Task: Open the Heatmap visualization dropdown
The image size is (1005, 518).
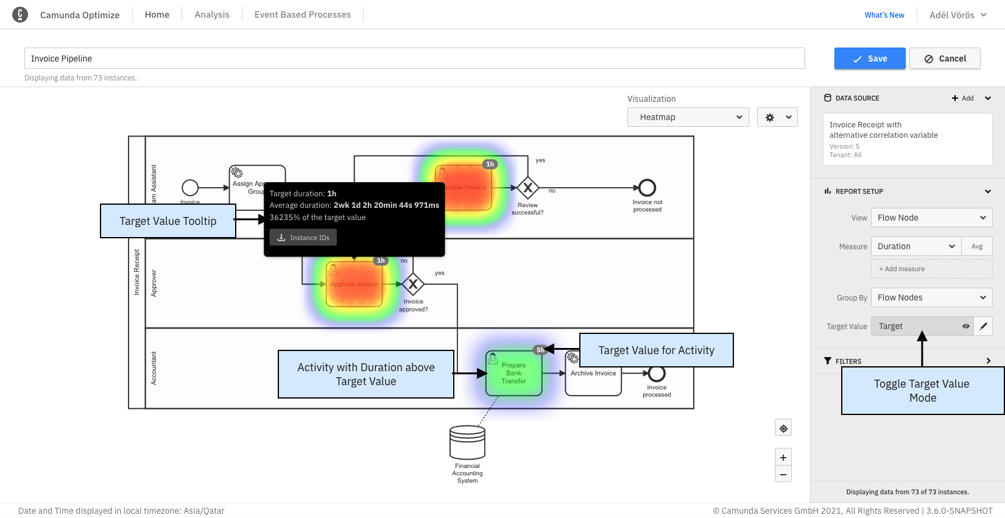Action: (688, 117)
